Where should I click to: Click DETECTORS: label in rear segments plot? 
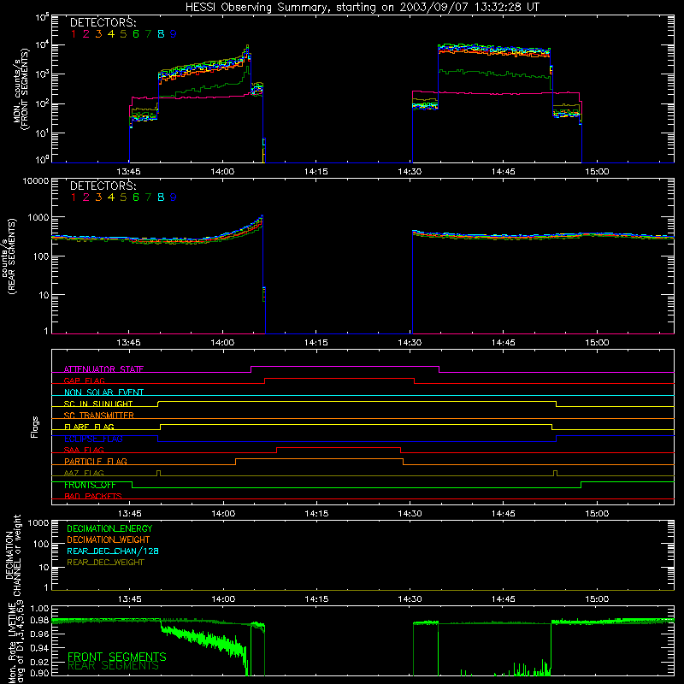click(103, 186)
